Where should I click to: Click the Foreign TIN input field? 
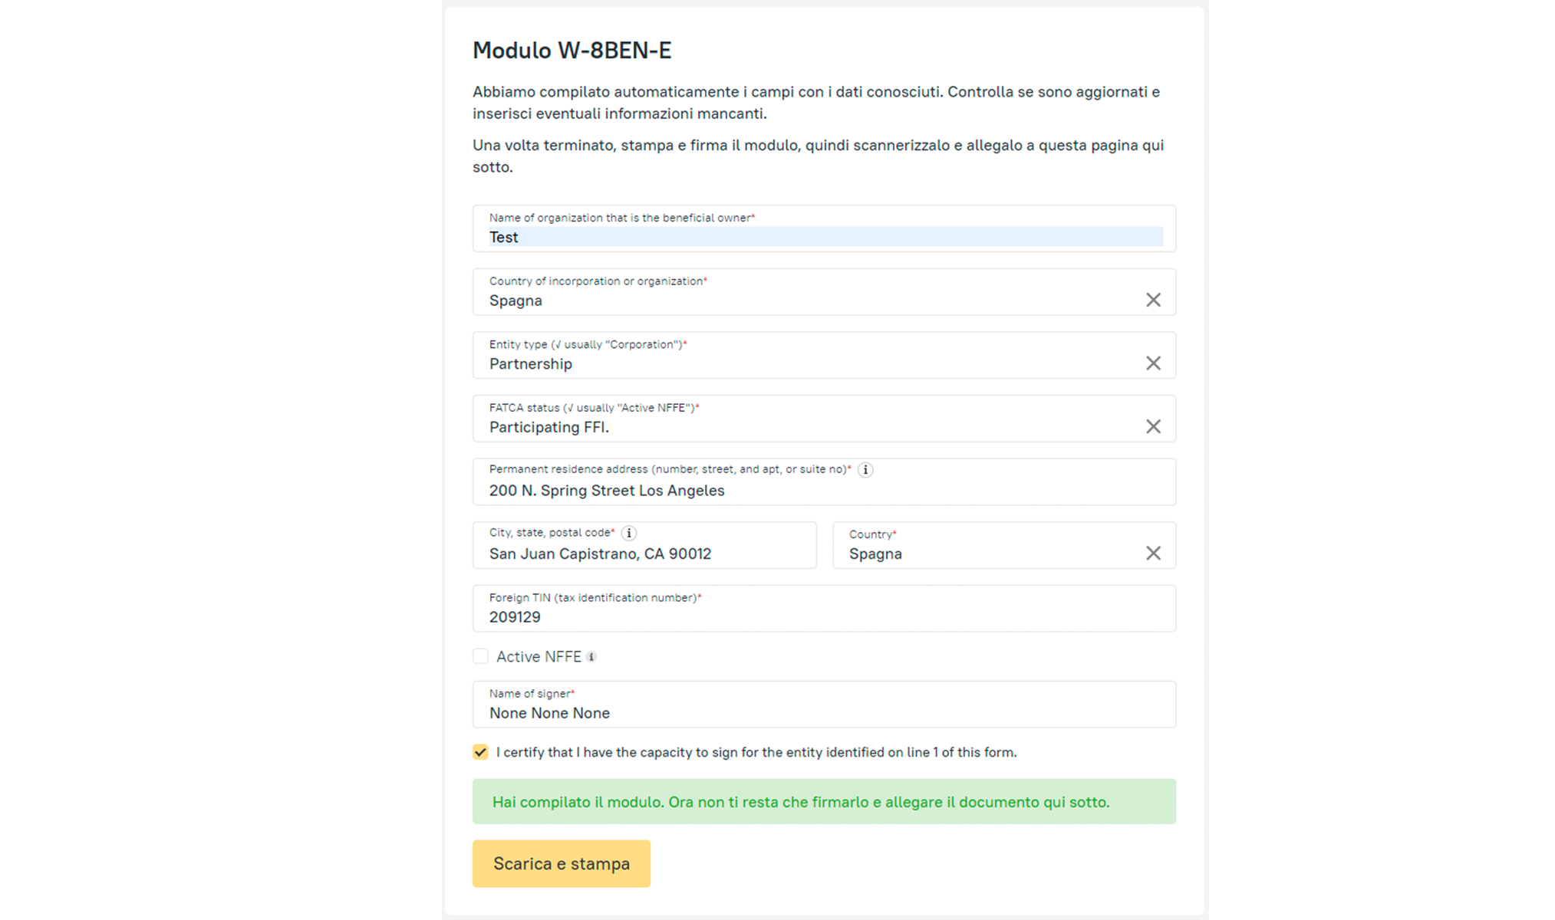coord(824,617)
